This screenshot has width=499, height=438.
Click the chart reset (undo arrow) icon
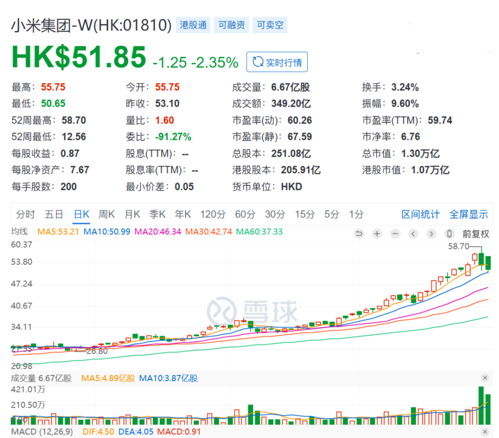(x=359, y=234)
